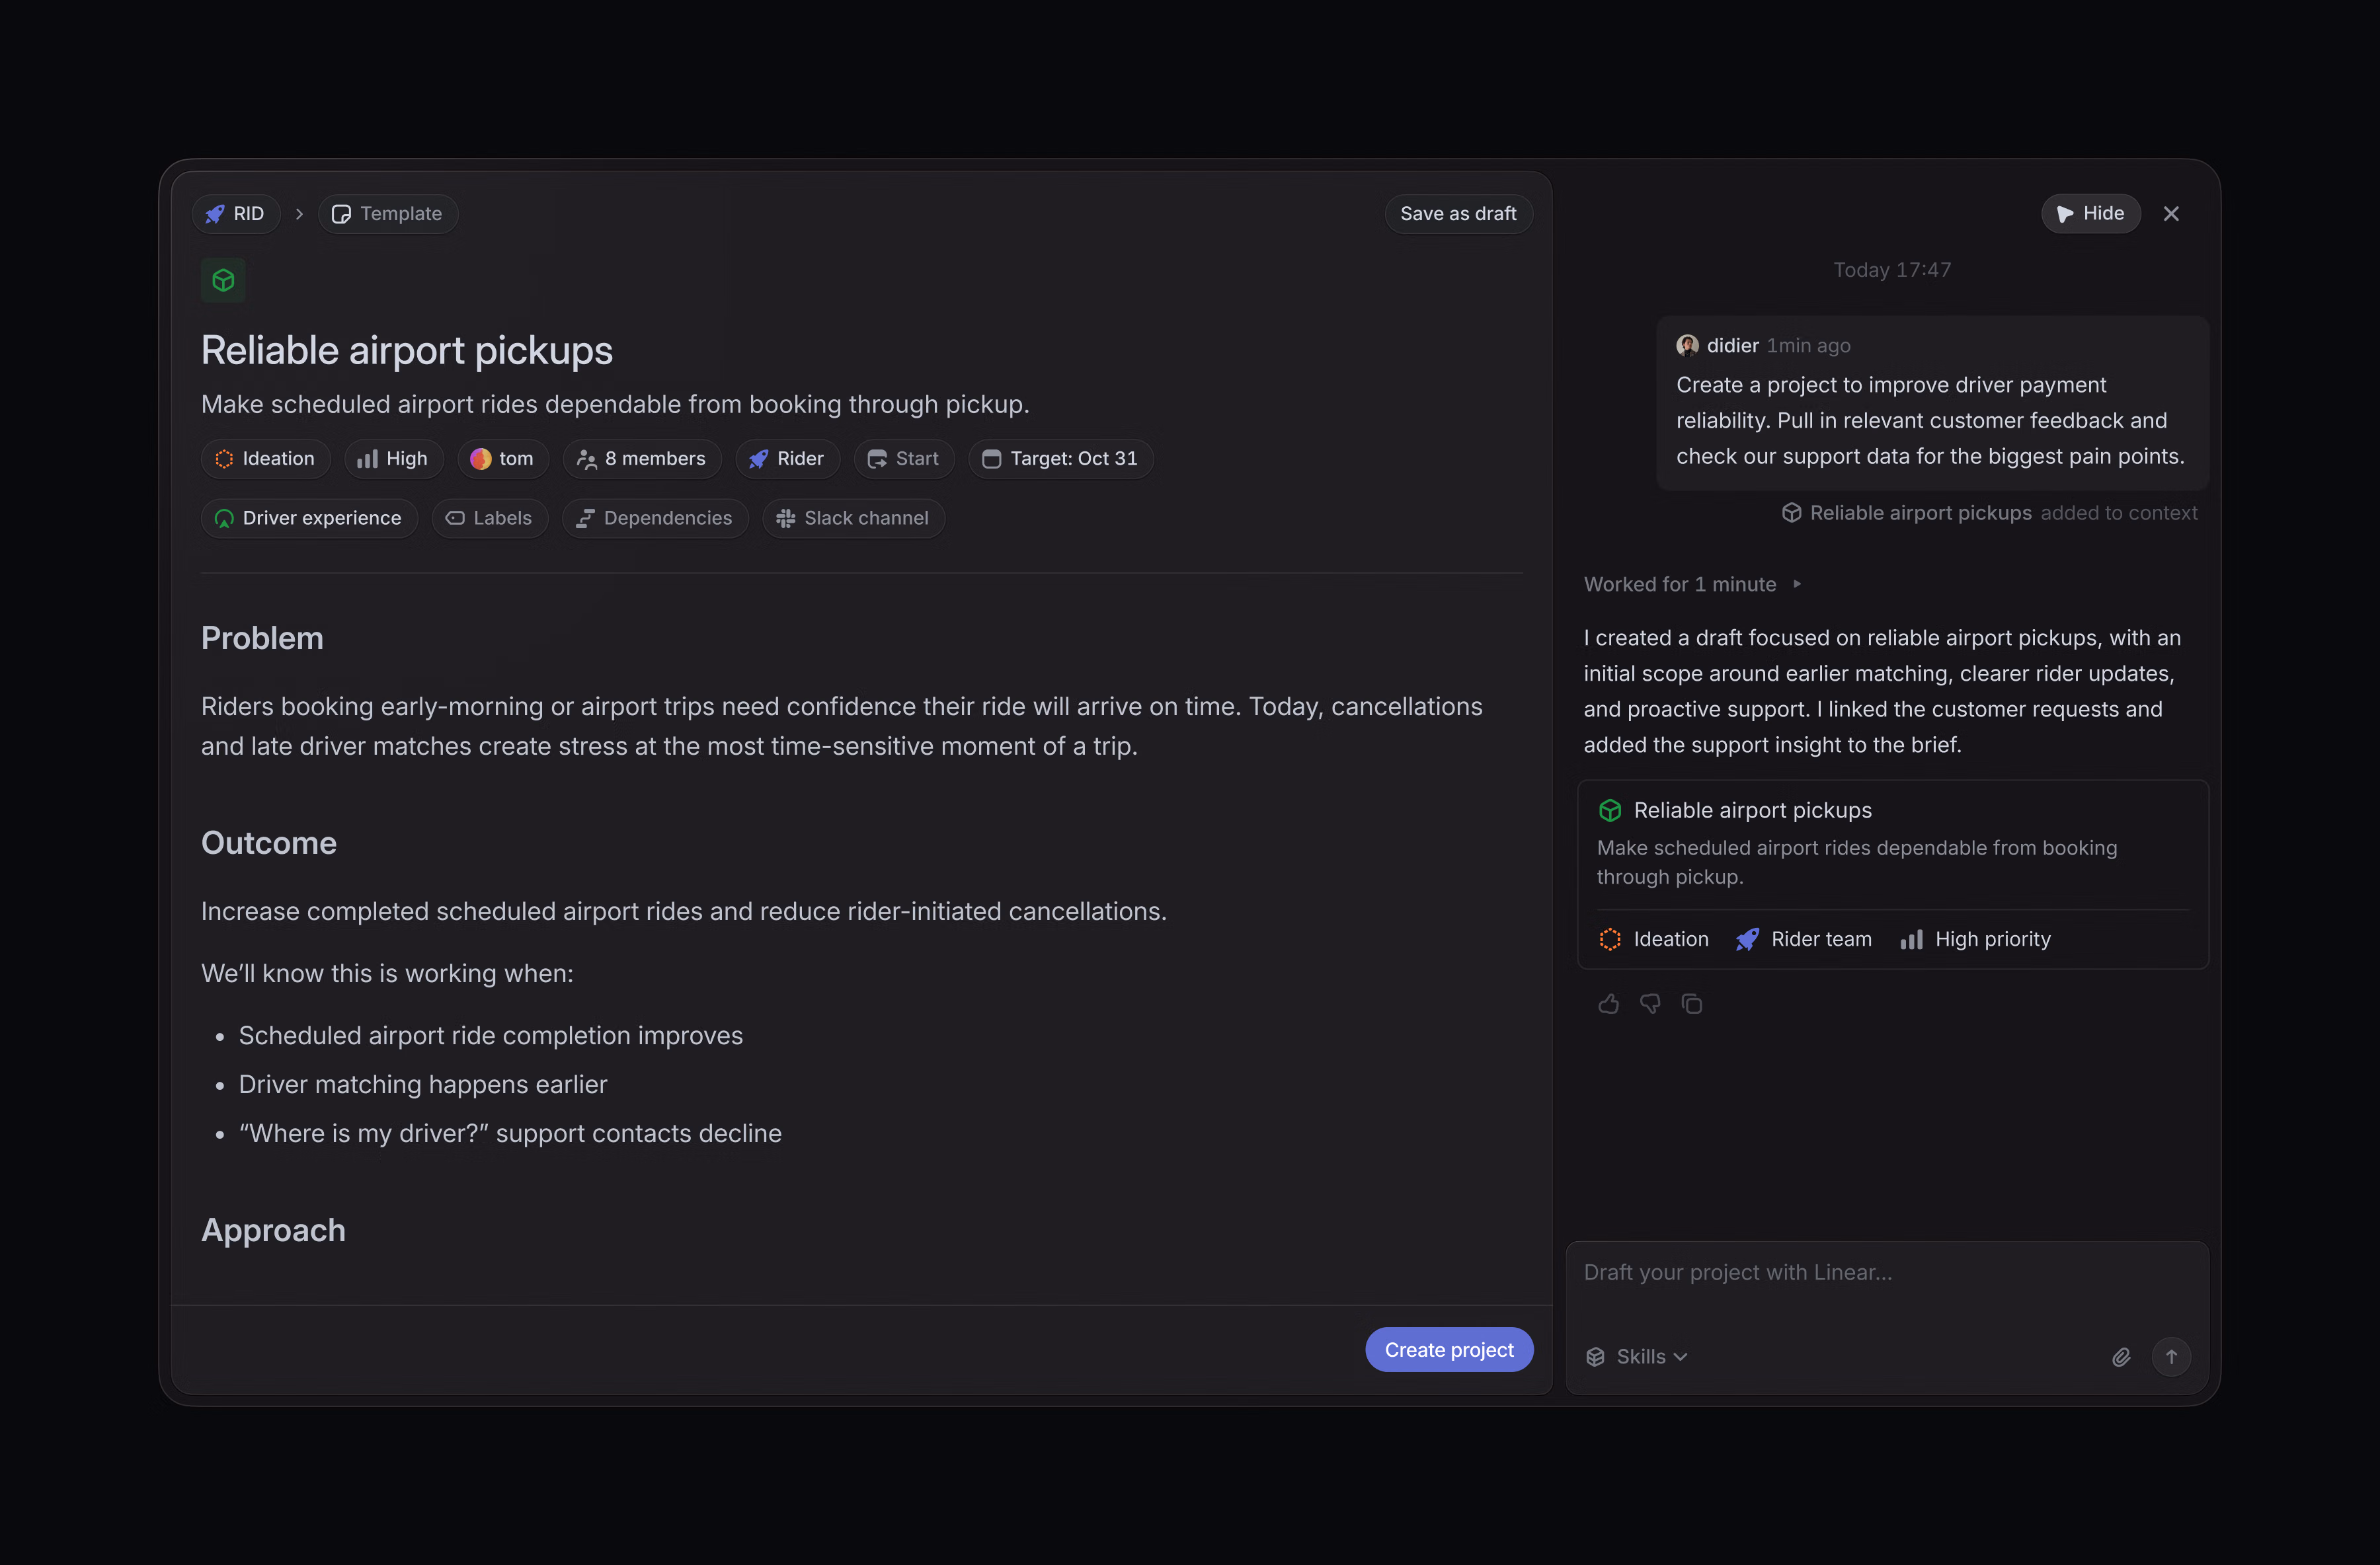Viewport: 2380px width, 1565px height.
Task: Change project lead tom
Action: pyautogui.click(x=503, y=459)
